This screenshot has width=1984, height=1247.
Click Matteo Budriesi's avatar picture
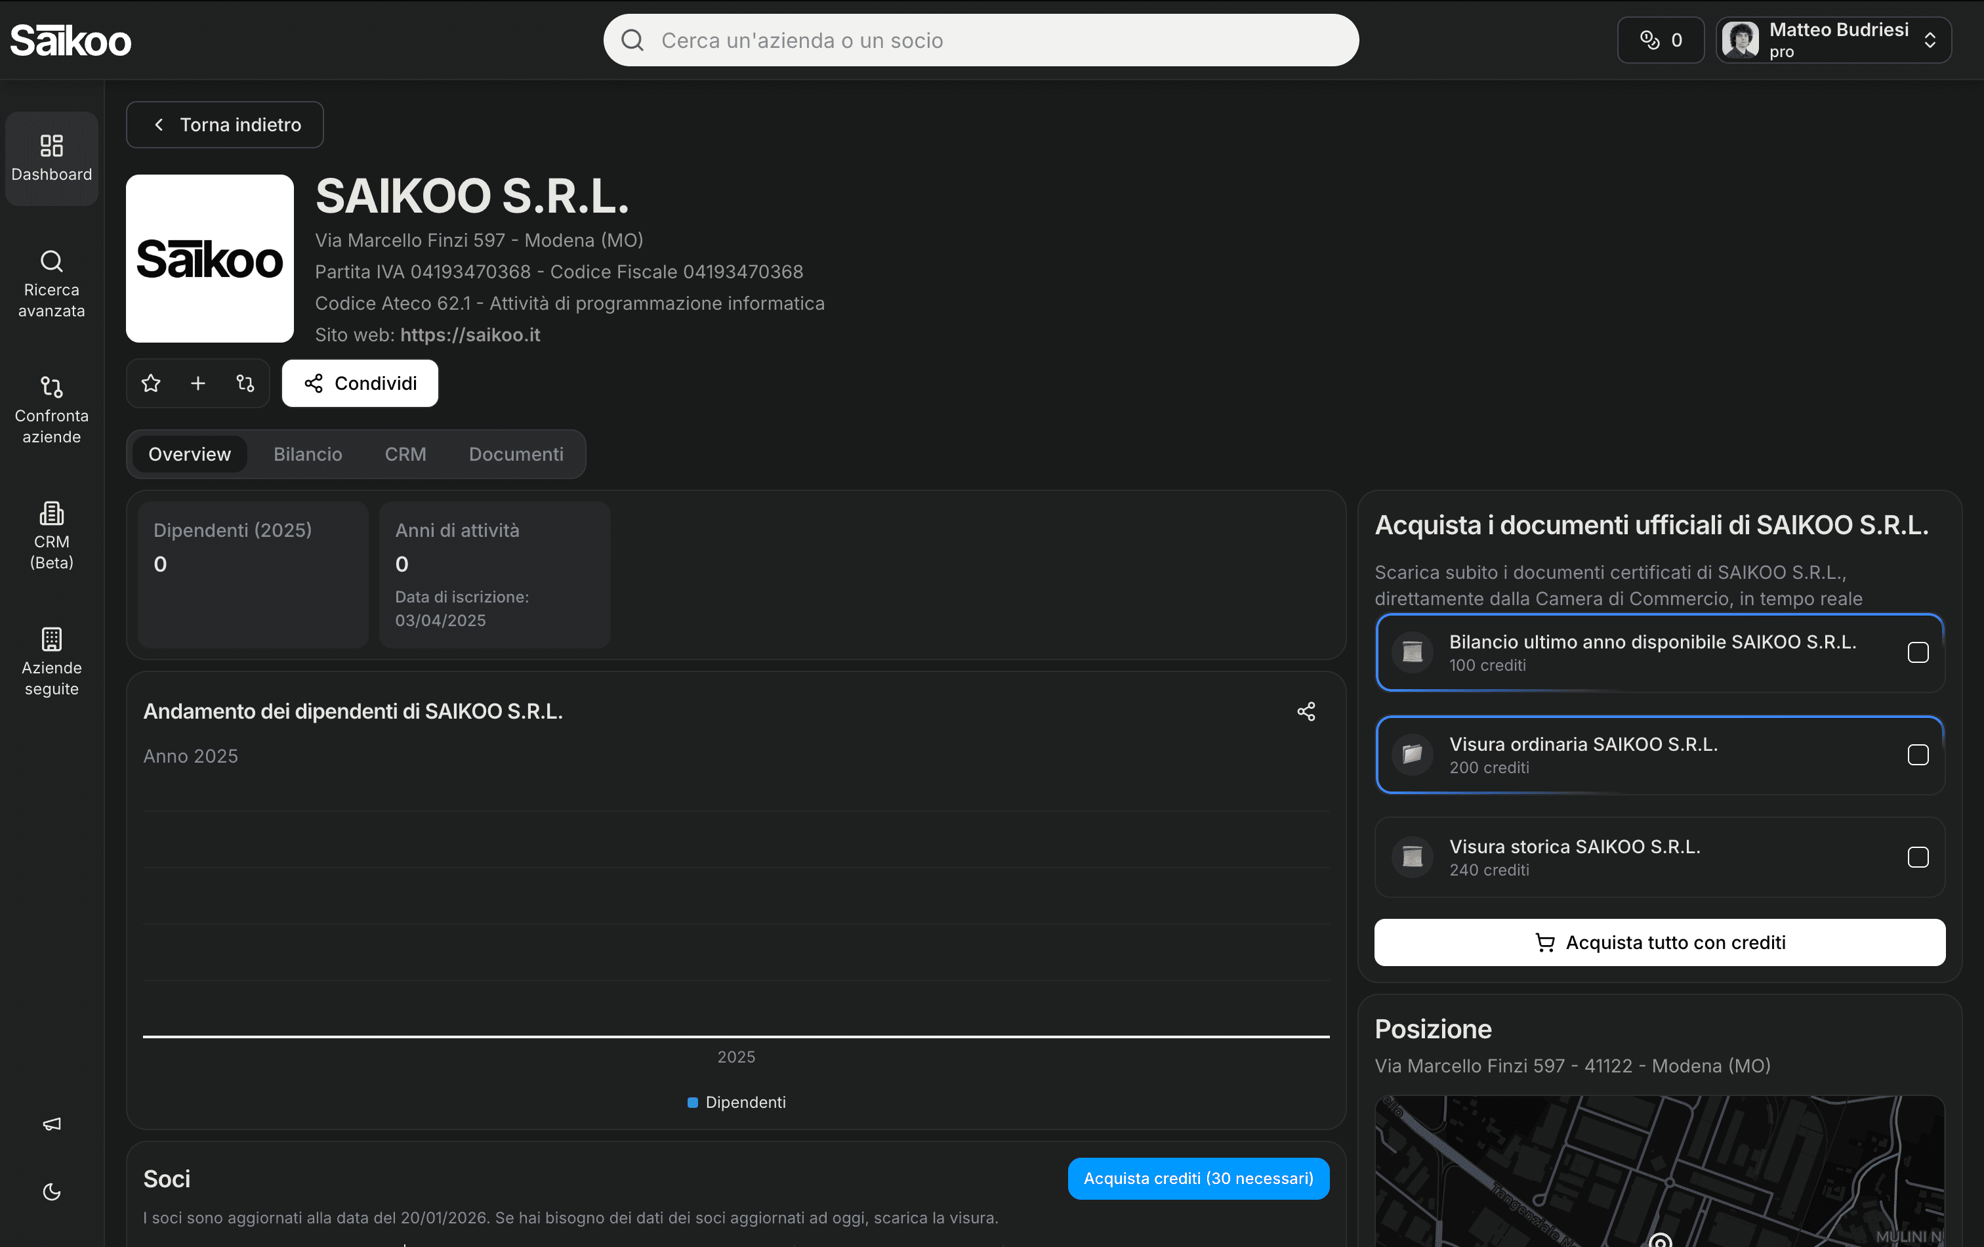click(x=1740, y=41)
